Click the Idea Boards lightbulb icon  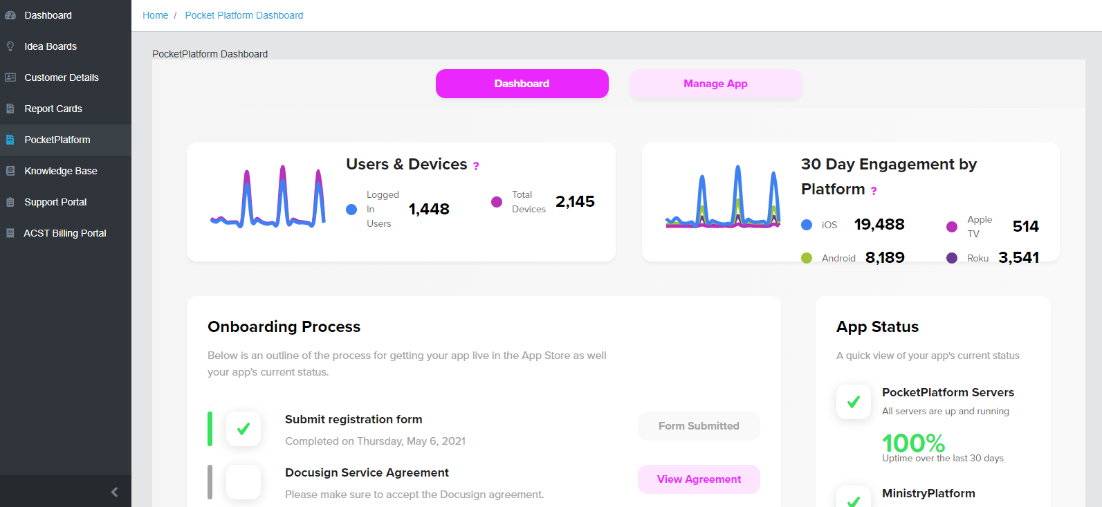tap(10, 46)
